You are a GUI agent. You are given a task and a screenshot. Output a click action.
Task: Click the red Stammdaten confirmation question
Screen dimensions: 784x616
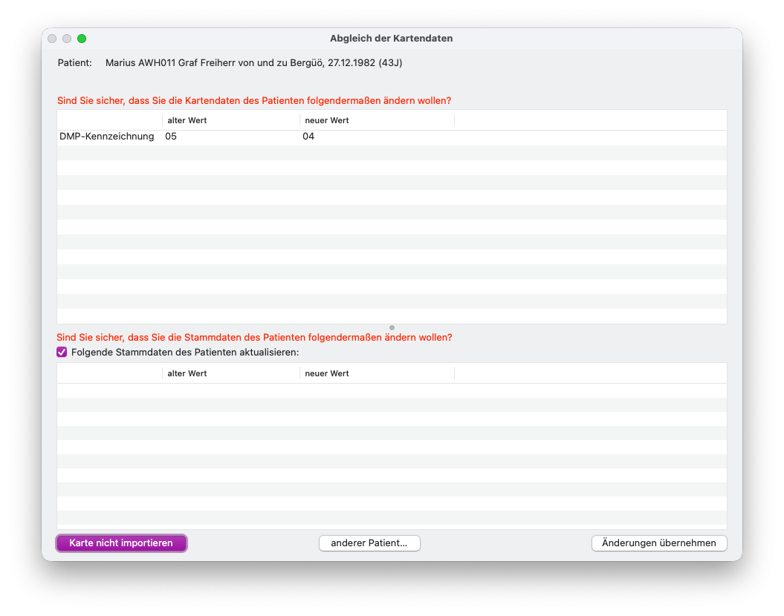(x=254, y=338)
